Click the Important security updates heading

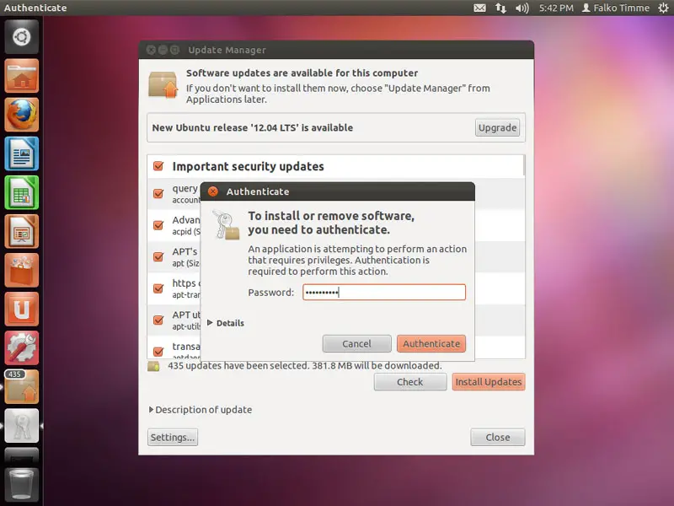[x=248, y=166]
